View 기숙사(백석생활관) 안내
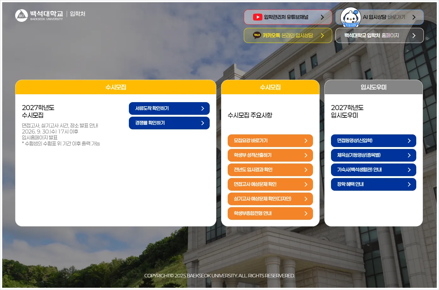The width and height of the screenshot is (439, 290). (374, 170)
